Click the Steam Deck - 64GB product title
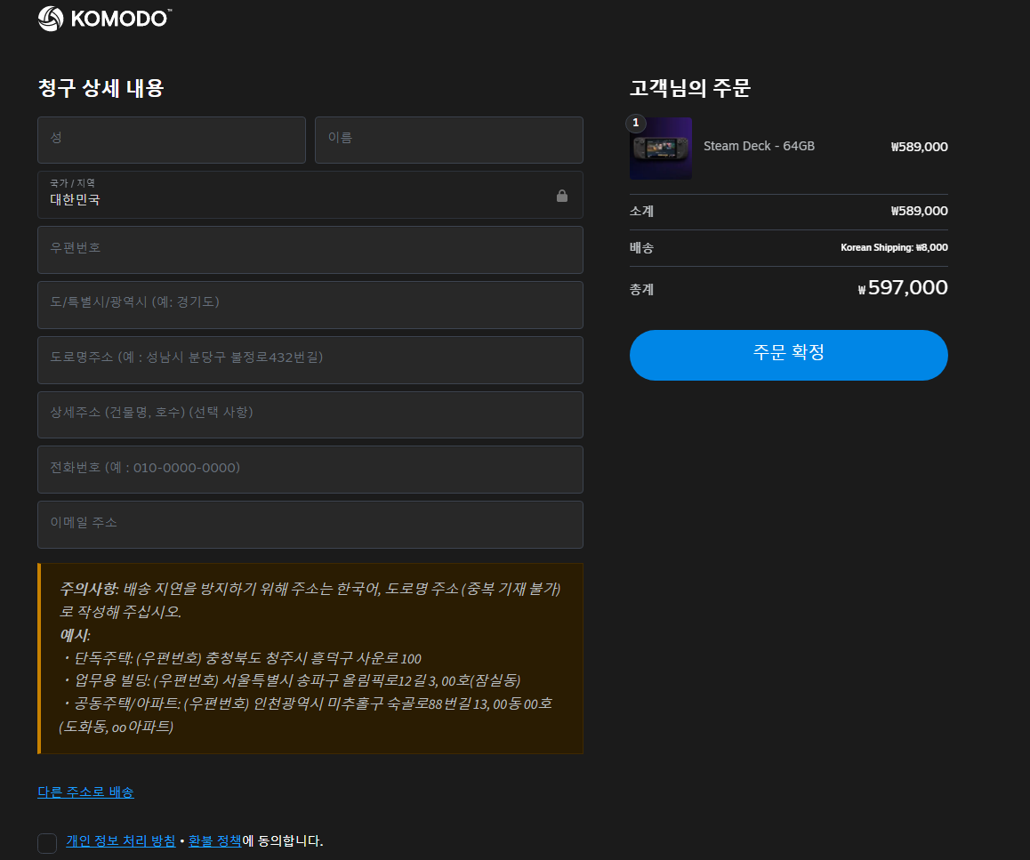Screen dimensions: 1030x860 [x=759, y=145]
